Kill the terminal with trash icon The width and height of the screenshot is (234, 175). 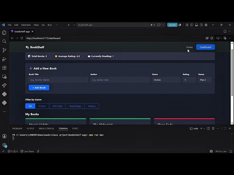tap(213, 128)
